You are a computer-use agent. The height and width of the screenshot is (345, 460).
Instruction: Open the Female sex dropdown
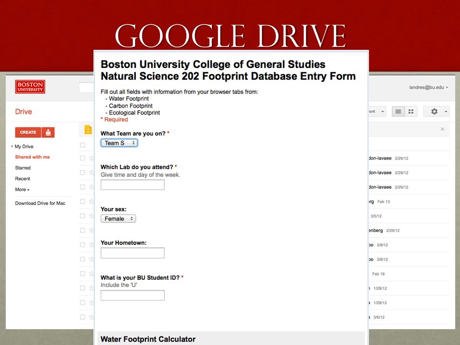coord(118,218)
